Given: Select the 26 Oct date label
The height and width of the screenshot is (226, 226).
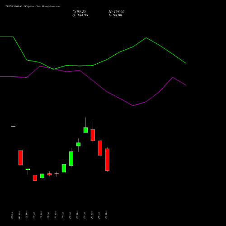Looking at the screenshot, I should pyautogui.click(x=92, y=215).
